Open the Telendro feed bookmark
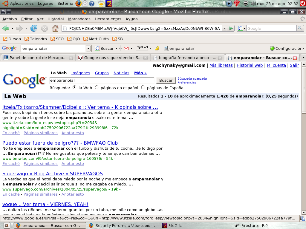This screenshot has height=229, width=306. pyautogui.click(x=36, y=39)
